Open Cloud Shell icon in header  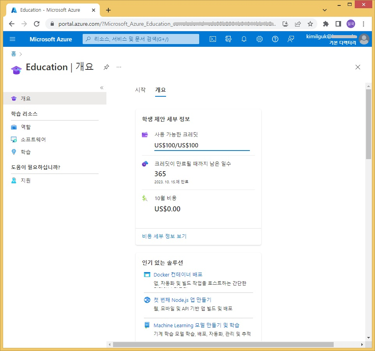[212, 39]
